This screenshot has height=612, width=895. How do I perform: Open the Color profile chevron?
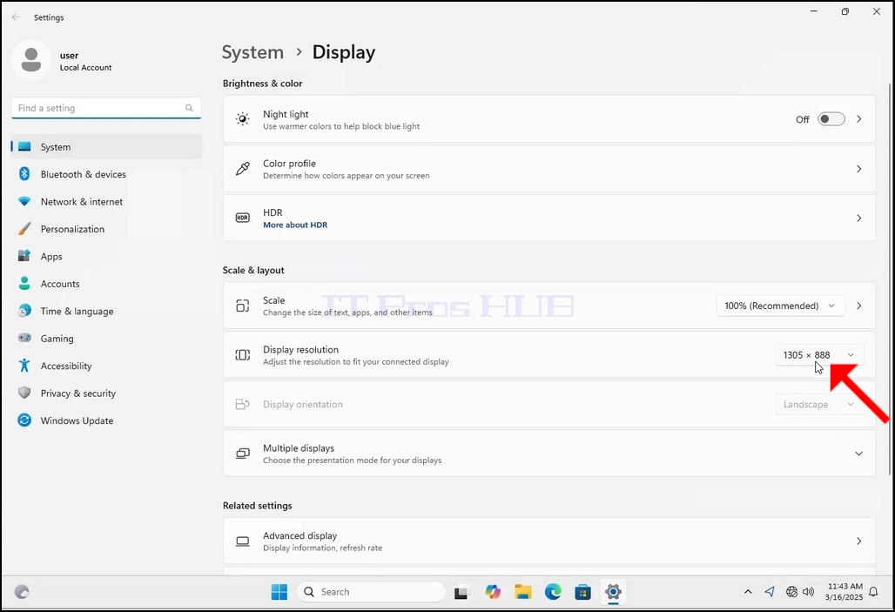pos(858,169)
